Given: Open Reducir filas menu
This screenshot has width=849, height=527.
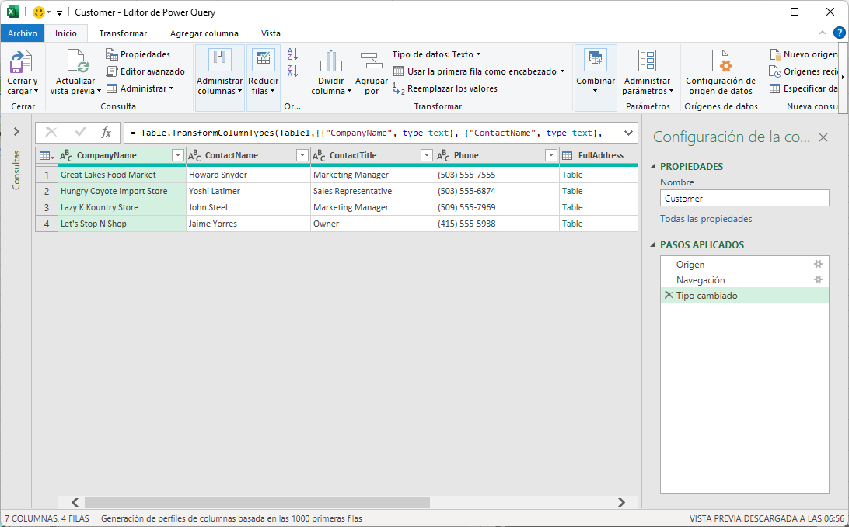Looking at the screenshot, I should pyautogui.click(x=263, y=78).
